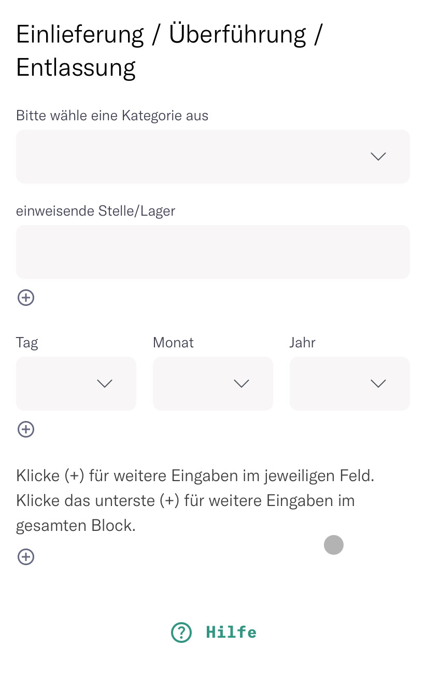This screenshot has width=440, height=674.
Task: Click the chevron arrow in the Monat field
Action: click(242, 384)
